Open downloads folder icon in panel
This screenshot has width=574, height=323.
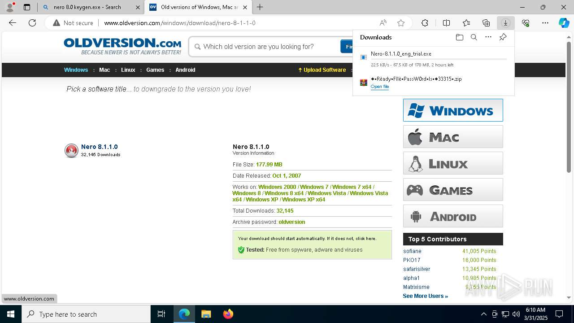(x=459, y=37)
